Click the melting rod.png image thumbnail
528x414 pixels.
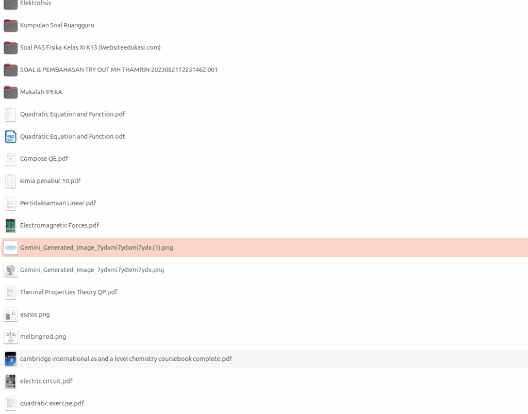click(10, 337)
